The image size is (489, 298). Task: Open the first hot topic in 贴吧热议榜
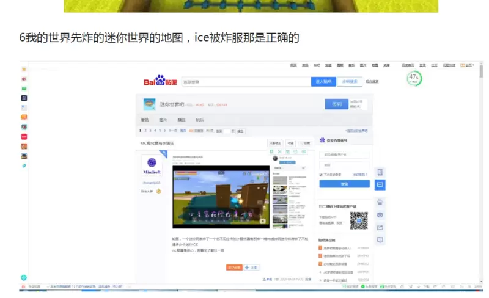click(337, 248)
